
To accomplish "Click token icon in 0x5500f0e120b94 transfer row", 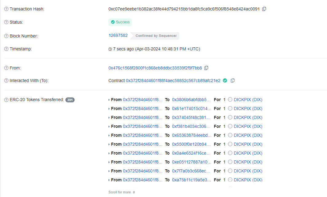I will coord(230,144).
